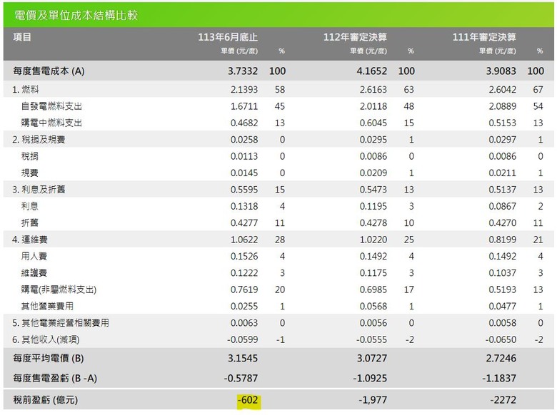Click the value 3.1545
Screen dimensions: 557x415
tap(243, 358)
